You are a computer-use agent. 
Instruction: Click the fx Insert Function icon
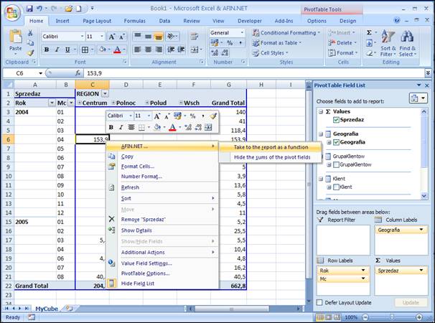(x=78, y=73)
